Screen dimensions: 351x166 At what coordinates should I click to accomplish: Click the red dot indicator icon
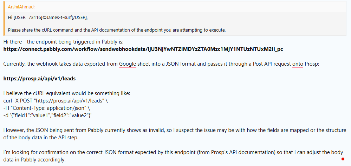(x=343, y=159)
